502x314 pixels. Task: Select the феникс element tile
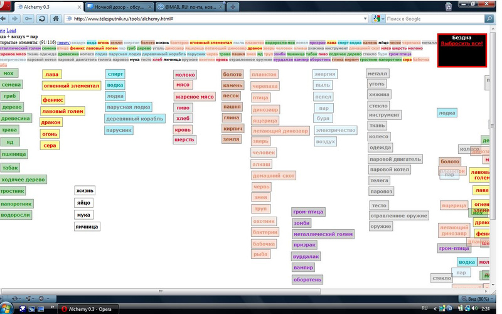(53, 99)
